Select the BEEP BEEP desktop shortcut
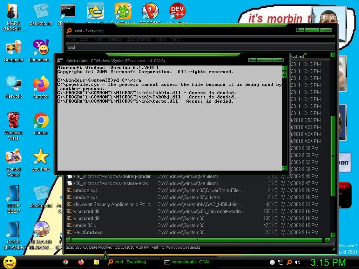The width and height of the screenshot is (359, 269). (x=14, y=199)
